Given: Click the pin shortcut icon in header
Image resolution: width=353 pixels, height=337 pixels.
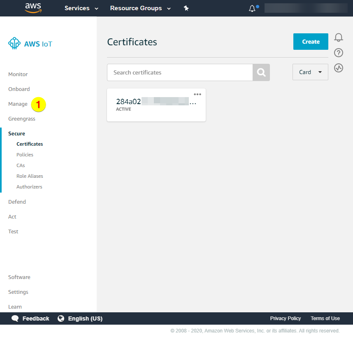Looking at the screenshot, I should [186, 8].
